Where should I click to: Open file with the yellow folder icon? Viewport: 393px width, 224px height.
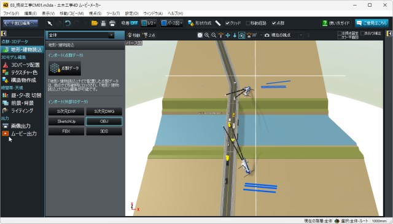95,23
